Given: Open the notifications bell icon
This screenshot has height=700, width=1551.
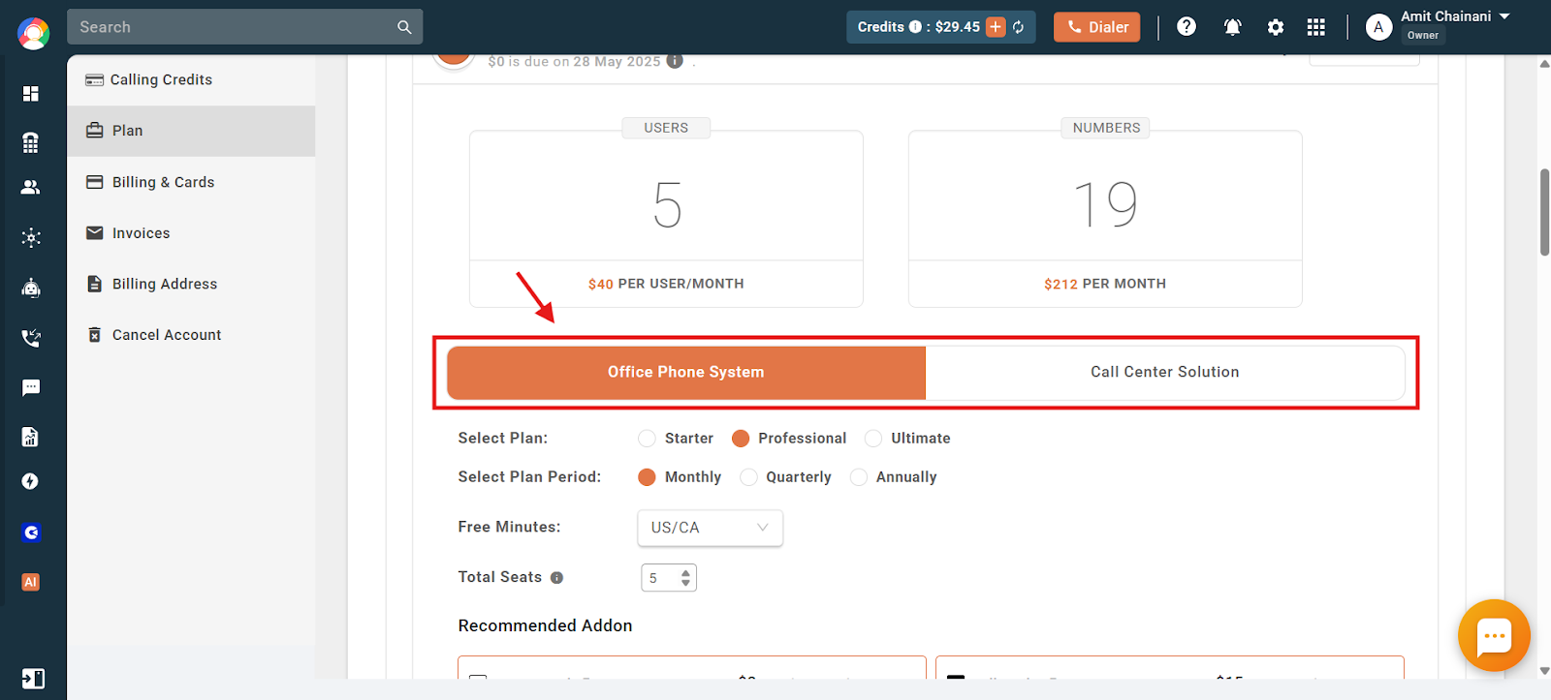Looking at the screenshot, I should click(1233, 27).
